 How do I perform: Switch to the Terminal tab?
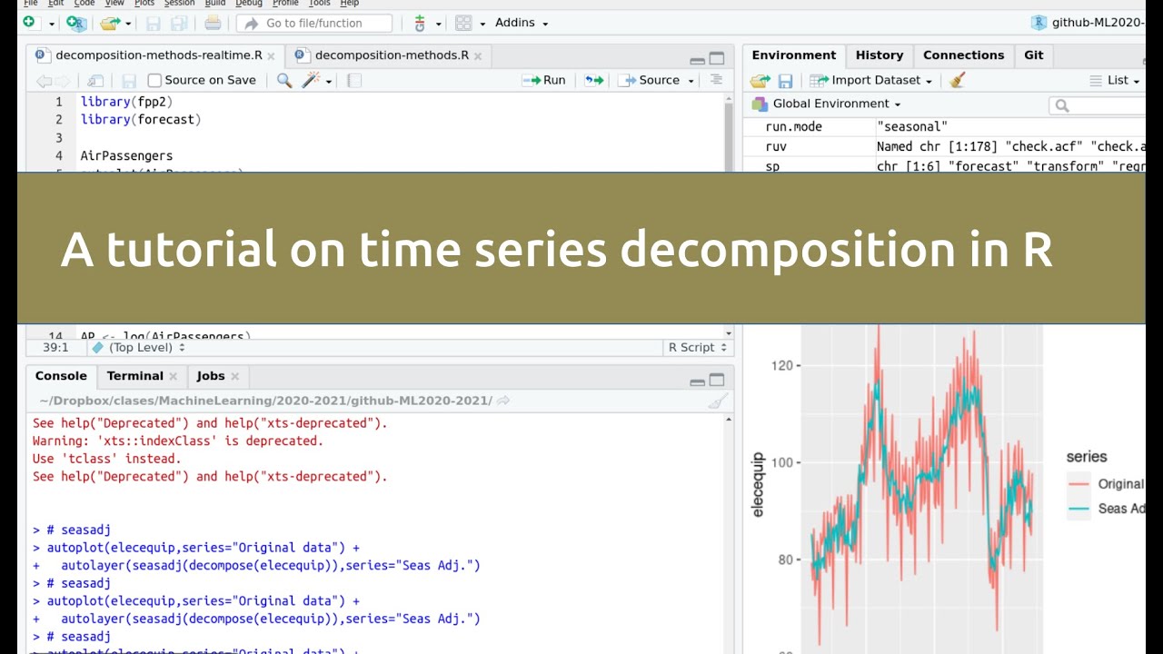pyautogui.click(x=134, y=376)
